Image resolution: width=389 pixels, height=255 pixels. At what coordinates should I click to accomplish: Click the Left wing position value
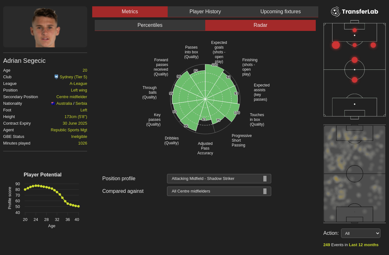pyautogui.click(x=79, y=90)
